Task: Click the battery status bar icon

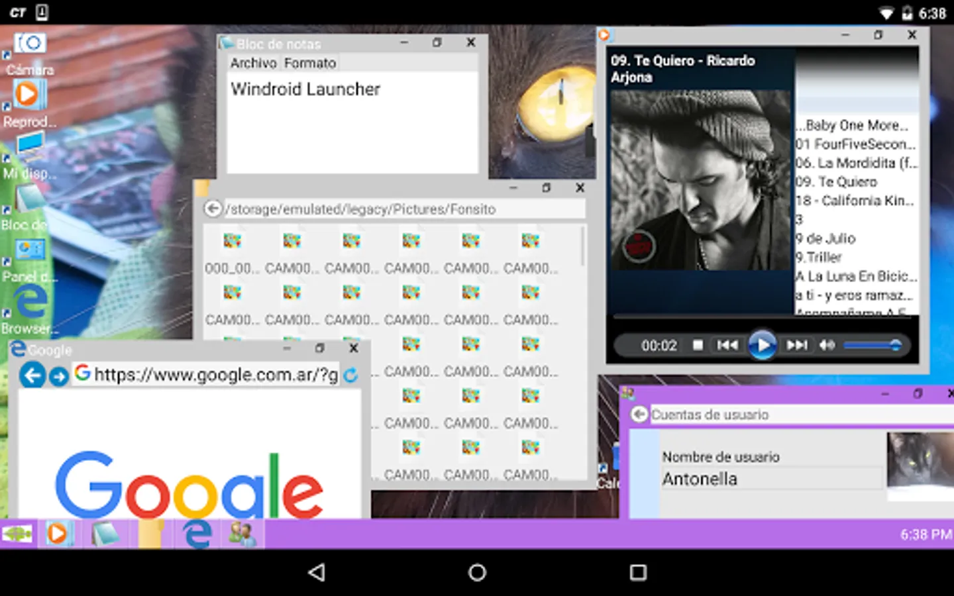Action: pos(907,13)
